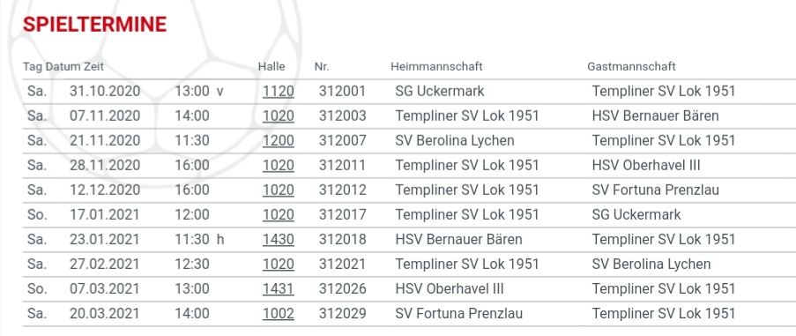796x336 pixels.
Task: Open hall link 1430 for Bernauer Bären game
Action: (x=279, y=239)
